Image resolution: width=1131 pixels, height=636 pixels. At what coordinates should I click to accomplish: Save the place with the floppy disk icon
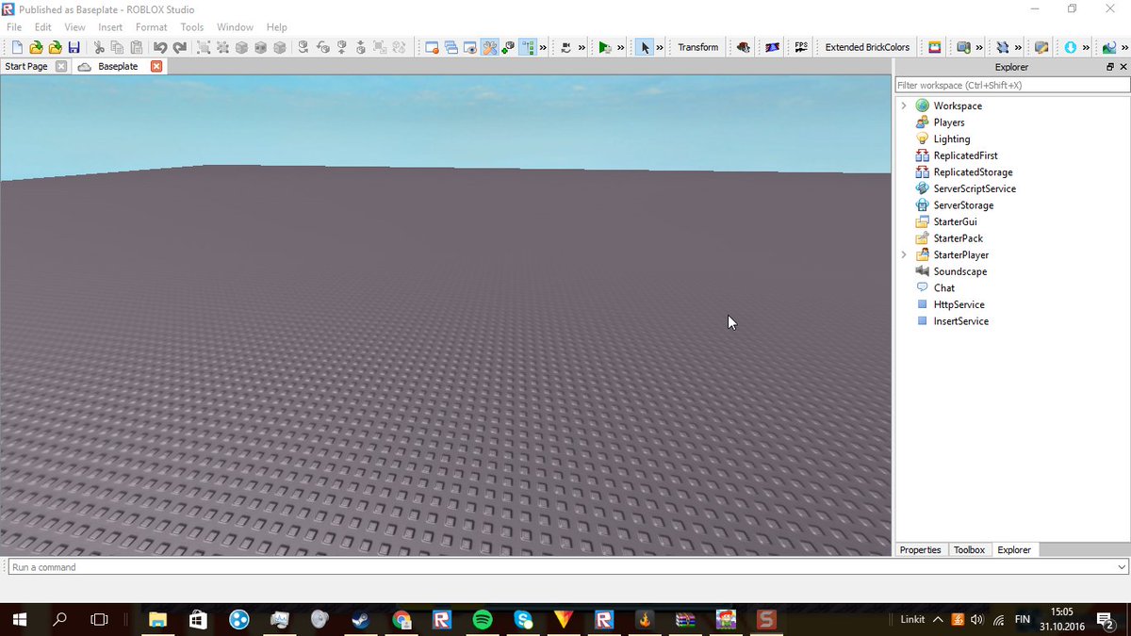(x=74, y=47)
